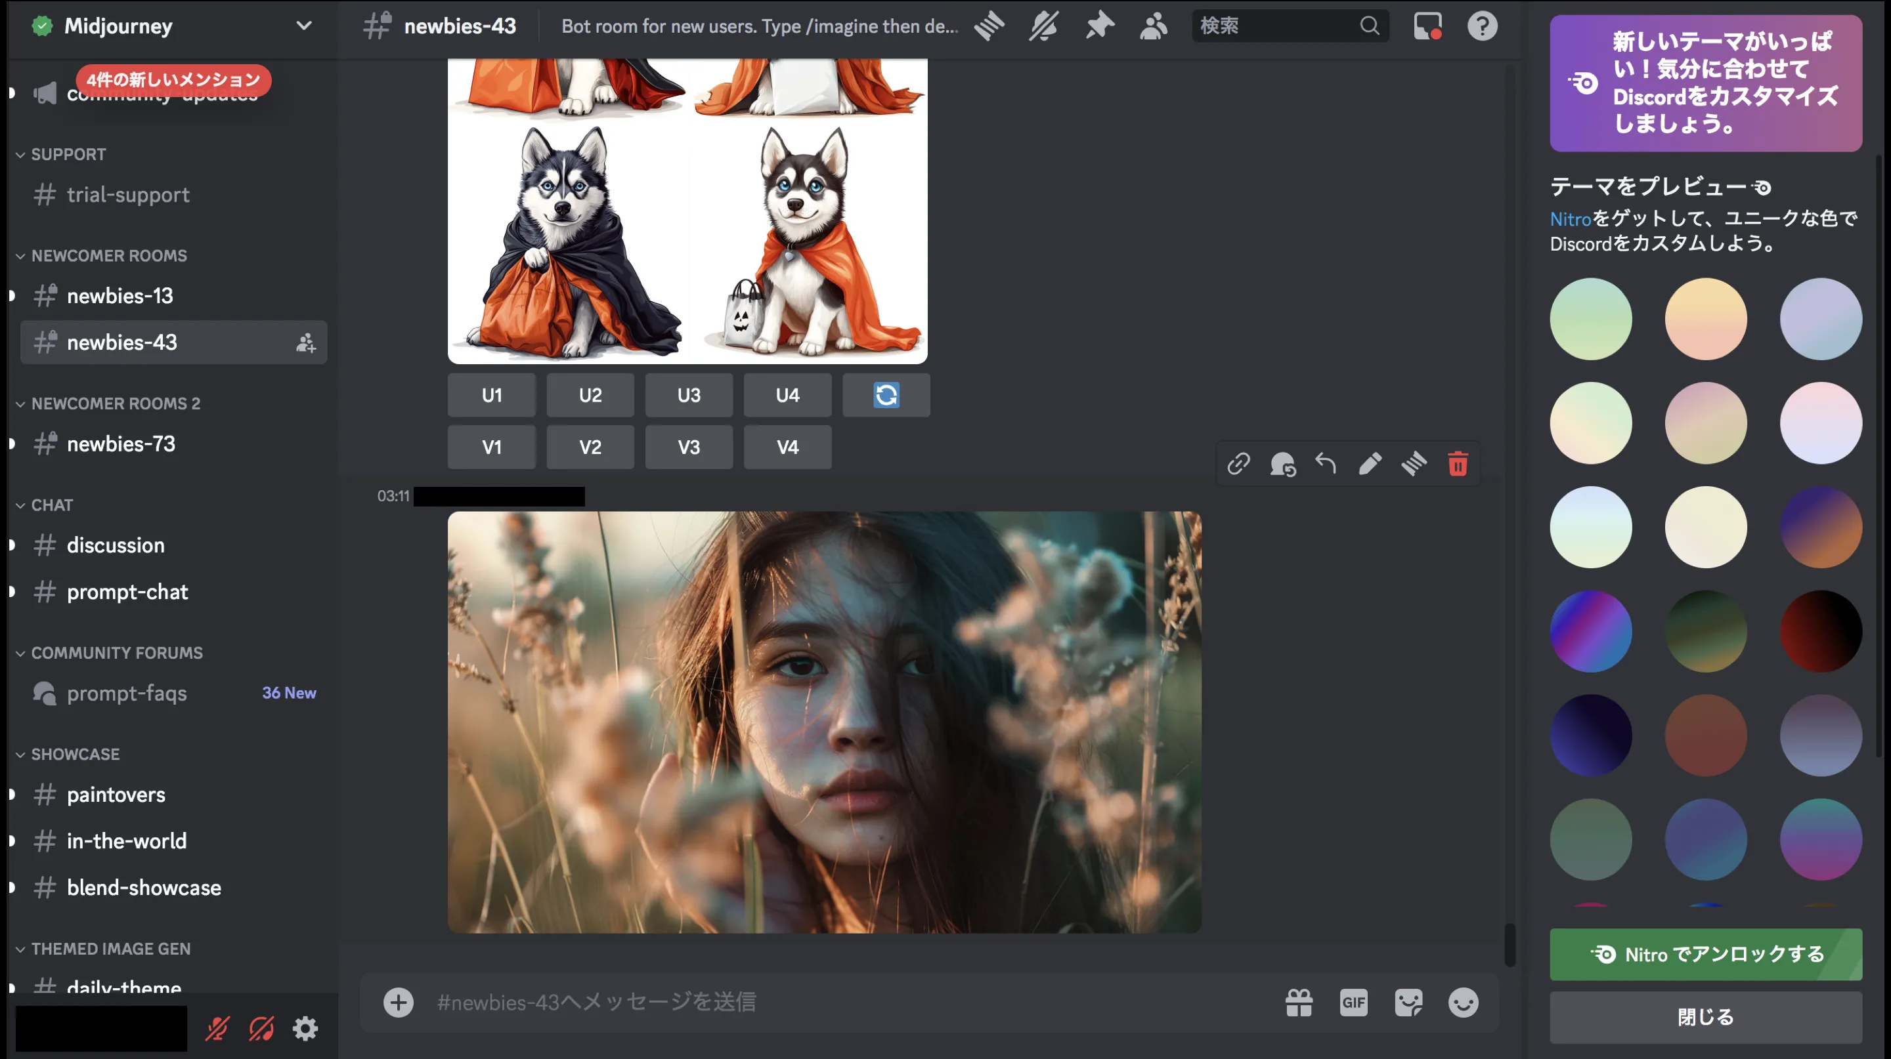Reply to message arrow icon

1326,463
